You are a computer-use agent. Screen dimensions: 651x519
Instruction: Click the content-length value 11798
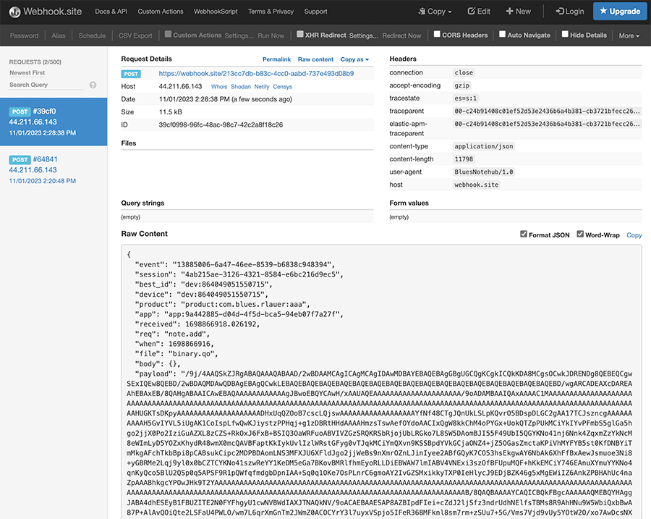[x=464, y=159]
